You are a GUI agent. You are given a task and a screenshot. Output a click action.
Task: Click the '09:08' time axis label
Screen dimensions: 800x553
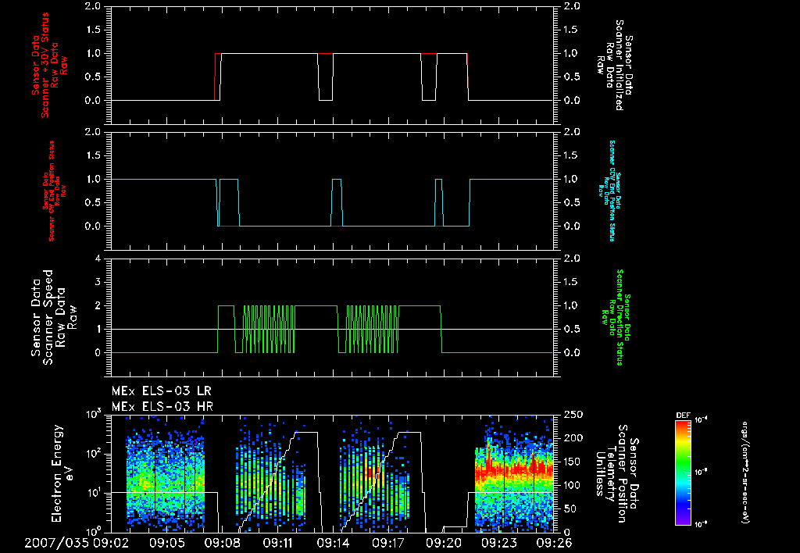click(x=222, y=543)
